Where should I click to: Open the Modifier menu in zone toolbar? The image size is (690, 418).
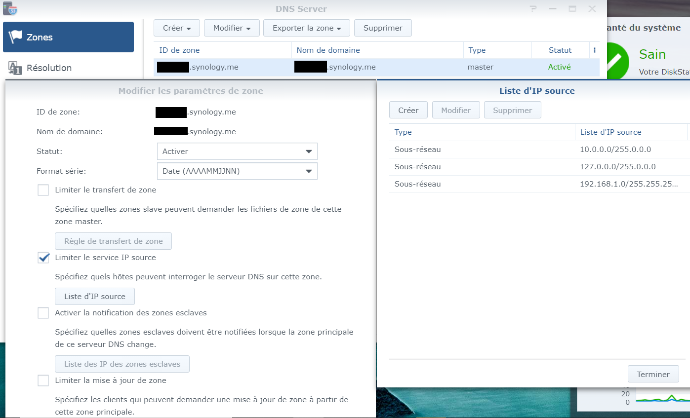pyautogui.click(x=232, y=28)
